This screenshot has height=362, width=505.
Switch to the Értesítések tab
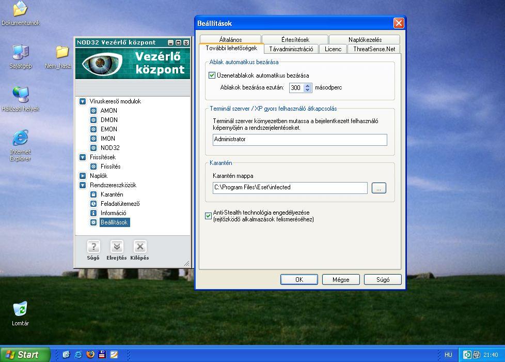point(295,39)
